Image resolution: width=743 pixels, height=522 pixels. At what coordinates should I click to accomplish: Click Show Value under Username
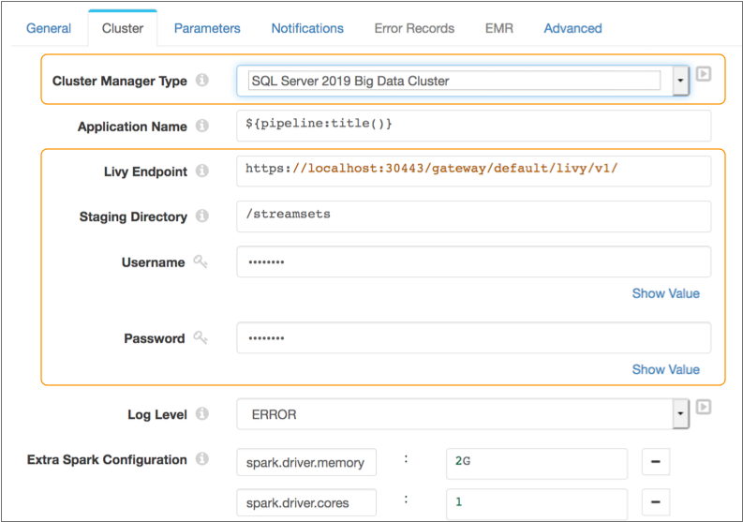tap(666, 293)
